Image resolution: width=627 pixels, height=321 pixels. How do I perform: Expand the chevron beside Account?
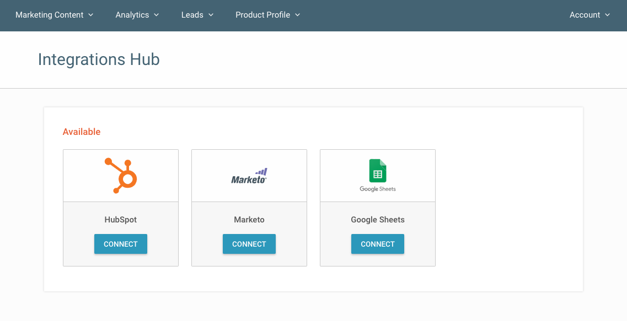click(607, 15)
